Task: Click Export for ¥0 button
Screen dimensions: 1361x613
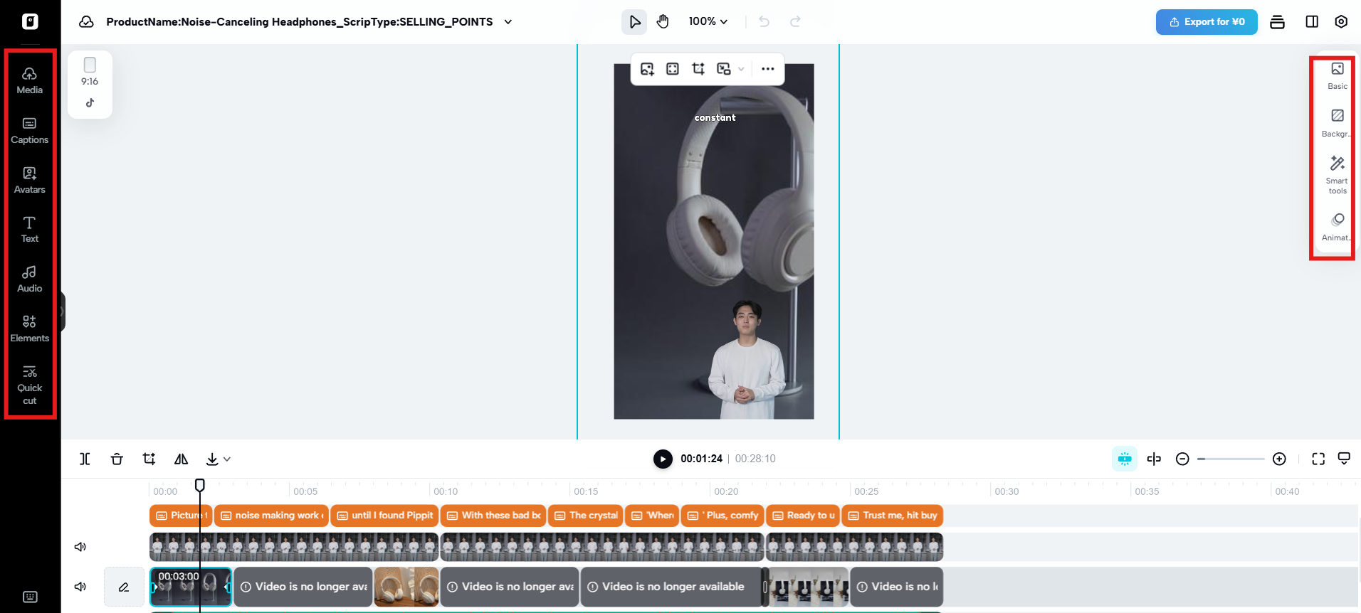Action: point(1207,22)
